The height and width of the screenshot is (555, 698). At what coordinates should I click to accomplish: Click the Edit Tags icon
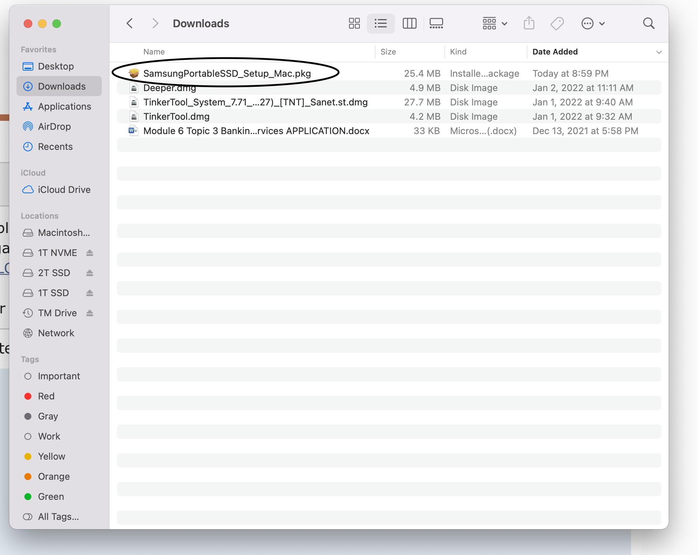[557, 24]
